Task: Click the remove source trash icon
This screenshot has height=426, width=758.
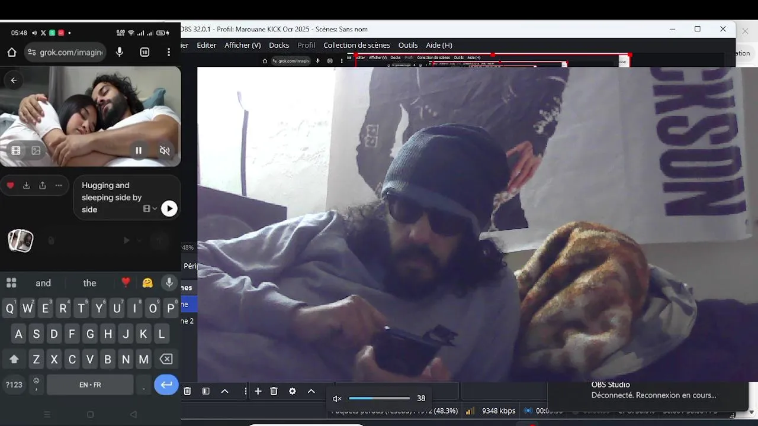Action: tap(274, 391)
